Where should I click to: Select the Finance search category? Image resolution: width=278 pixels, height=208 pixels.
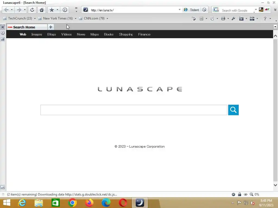click(144, 34)
